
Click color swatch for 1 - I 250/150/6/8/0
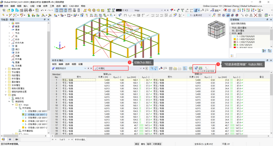235,37
